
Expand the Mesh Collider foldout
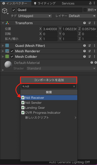pyautogui.click(x=3, y=56)
